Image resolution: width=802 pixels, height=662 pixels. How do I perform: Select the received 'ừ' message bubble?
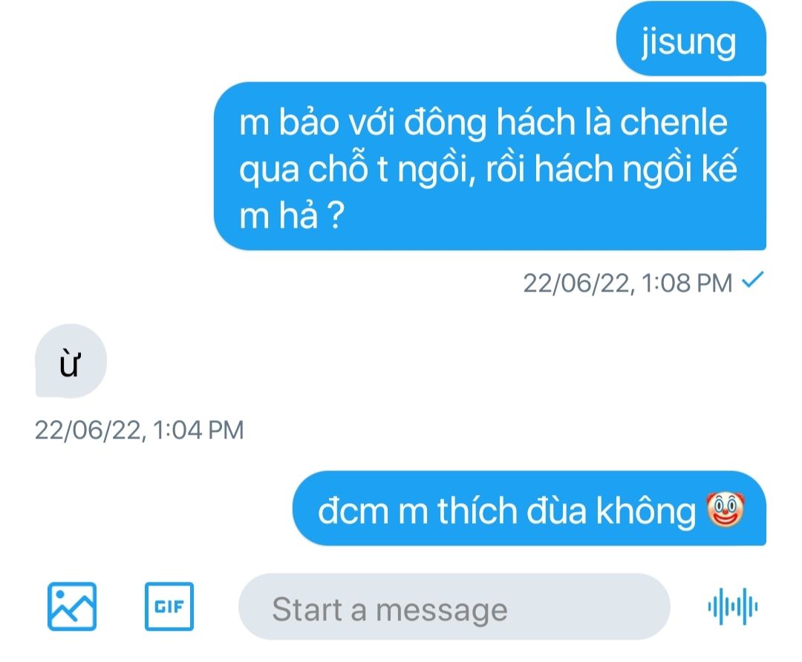[71, 361]
